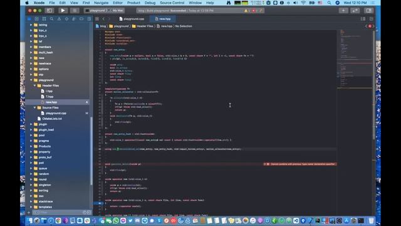The image size is (401, 226).
Task: Expand the stacktrace folder
Action: click(31, 202)
